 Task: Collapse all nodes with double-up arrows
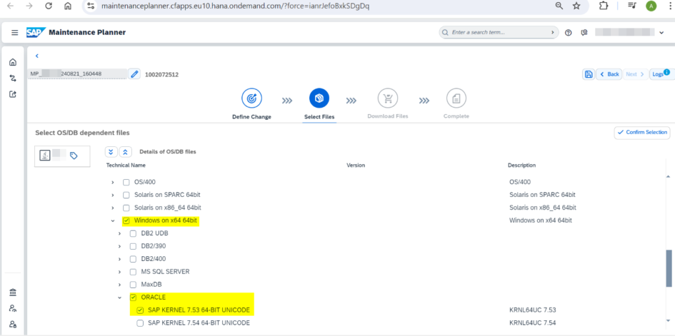point(125,152)
